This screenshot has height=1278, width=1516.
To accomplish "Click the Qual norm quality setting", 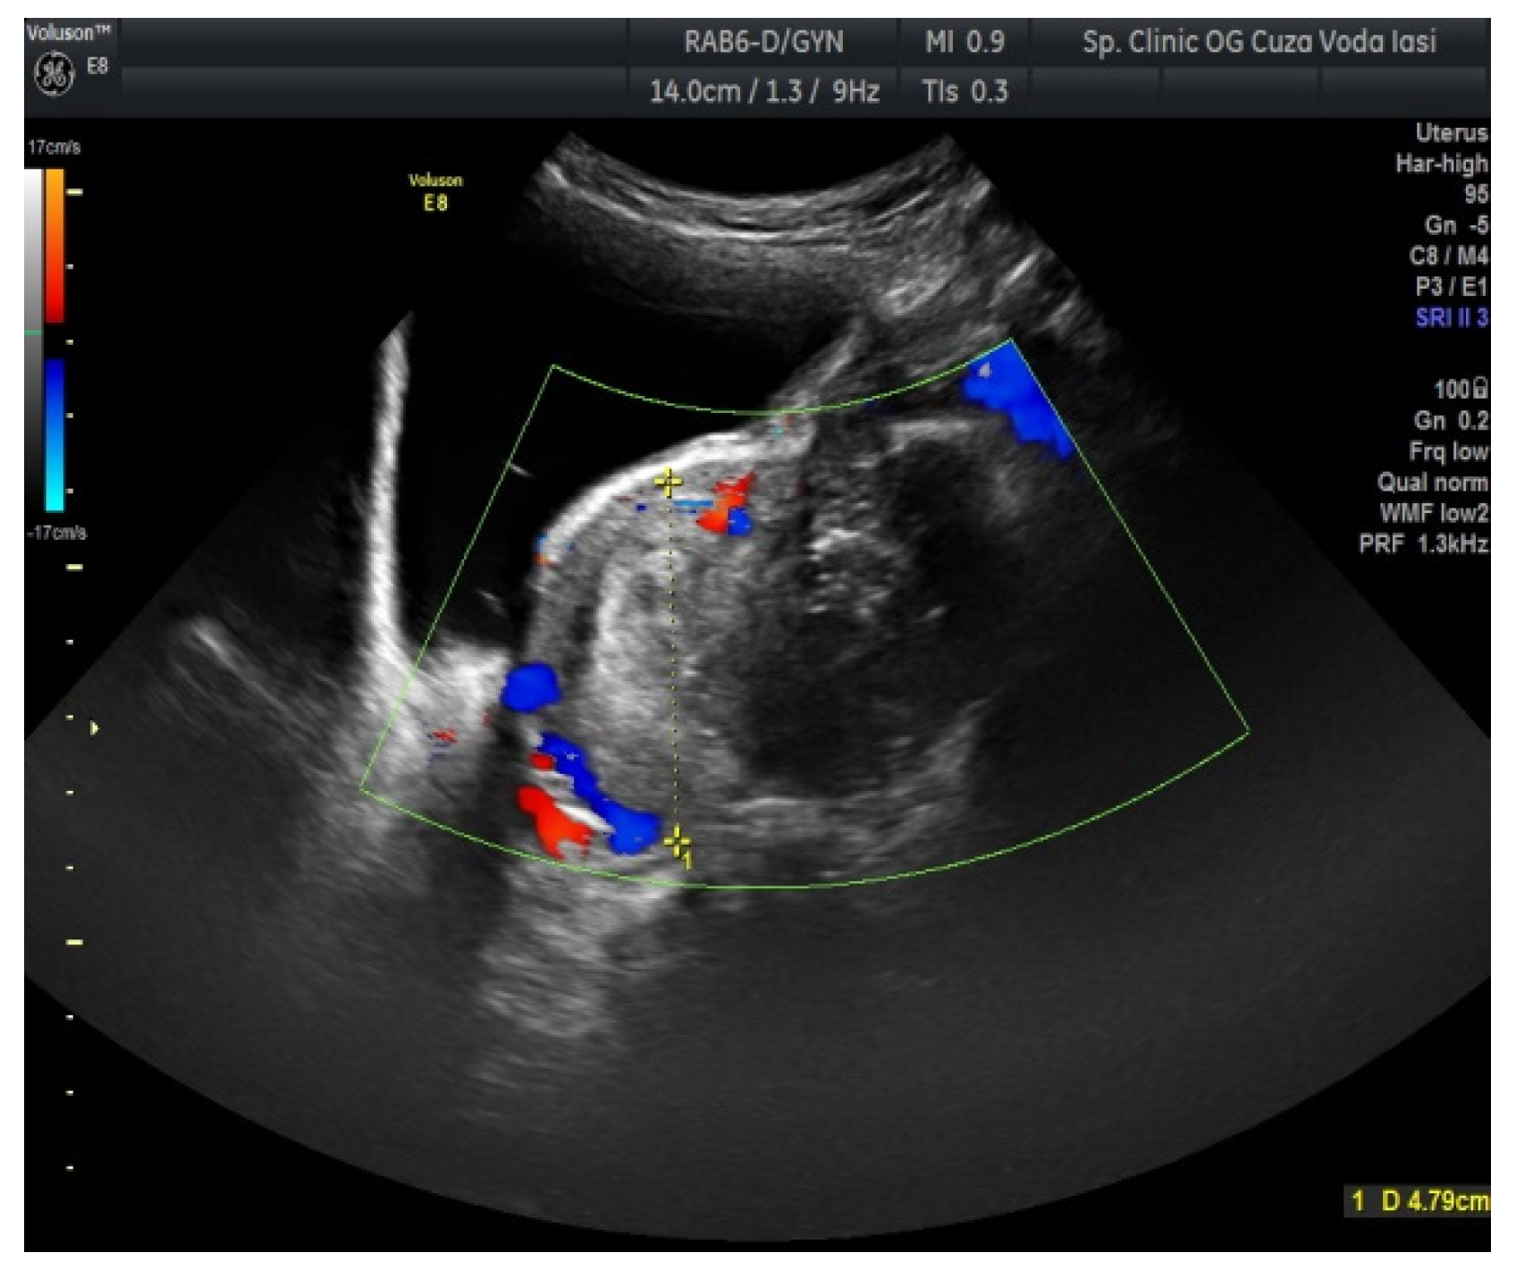I will click(1432, 483).
